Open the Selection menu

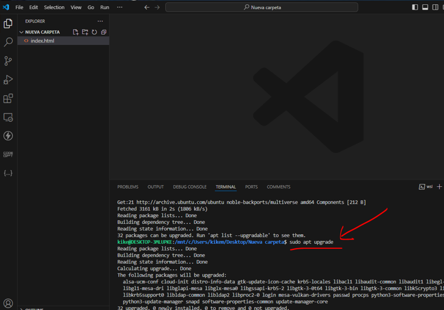[54, 7]
